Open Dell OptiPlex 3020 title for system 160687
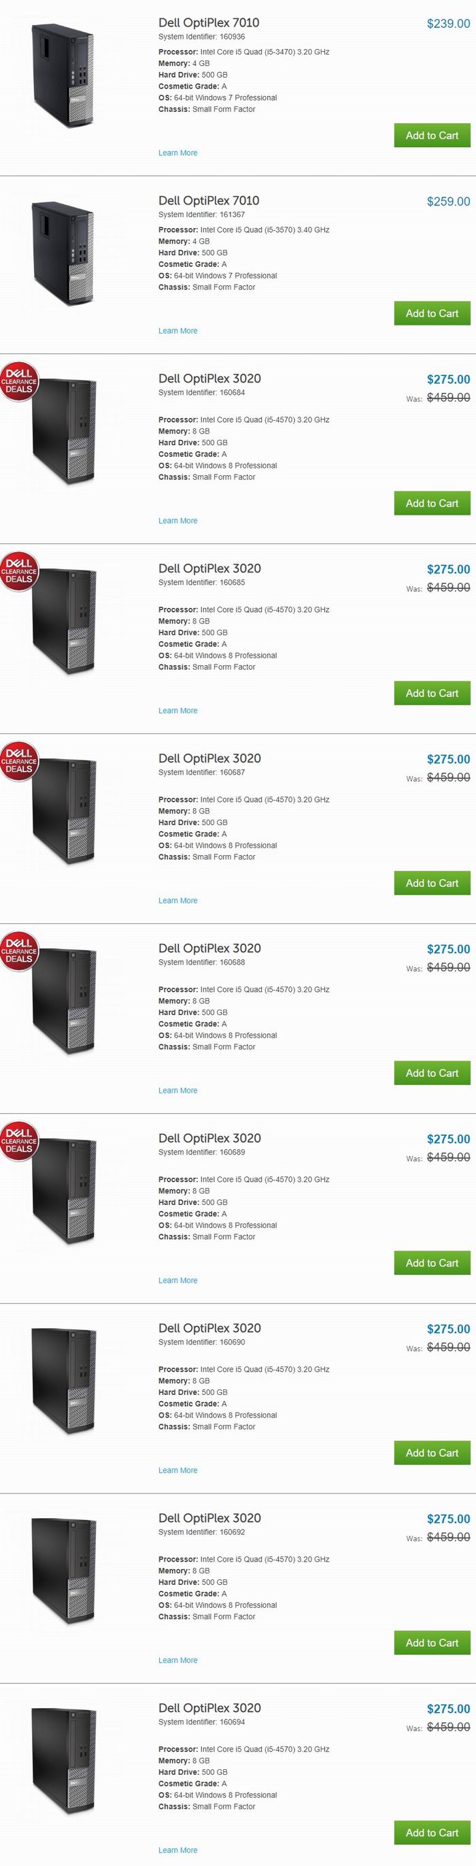Screen dimensions: 476x1866 coord(210,758)
